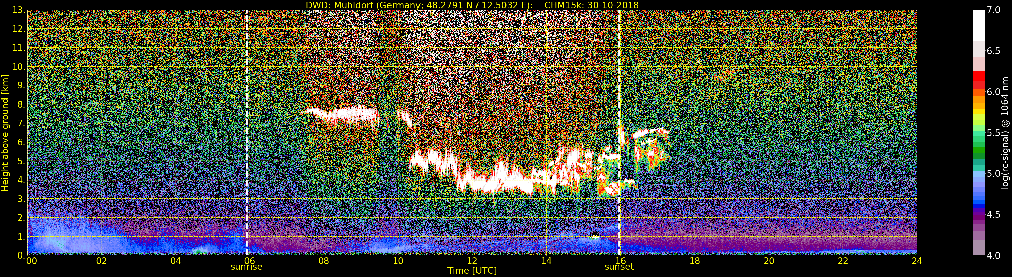Click the y-axis tick label '7.'
Image resolution: width=1012 pixels, height=277 pixels.
coord(21,123)
